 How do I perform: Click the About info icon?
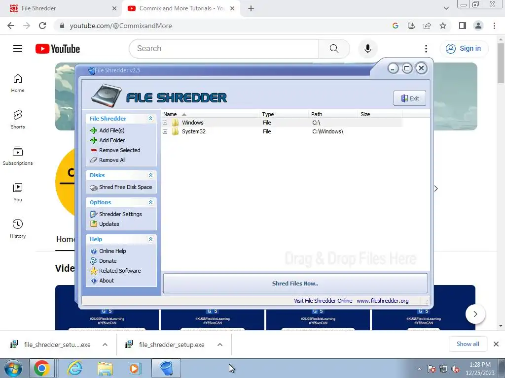click(94, 281)
